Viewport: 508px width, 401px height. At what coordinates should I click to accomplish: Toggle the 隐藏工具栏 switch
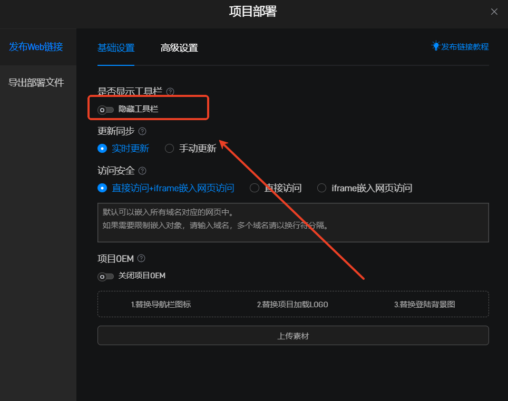106,110
